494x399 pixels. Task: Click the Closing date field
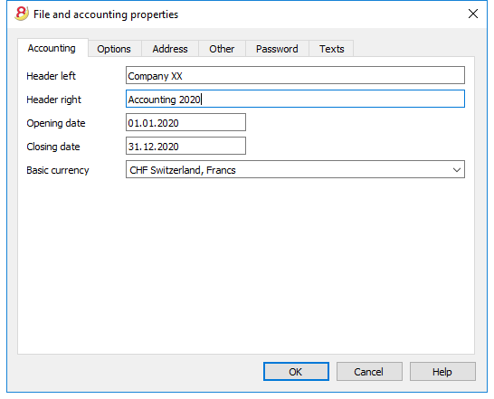coord(185,146)
